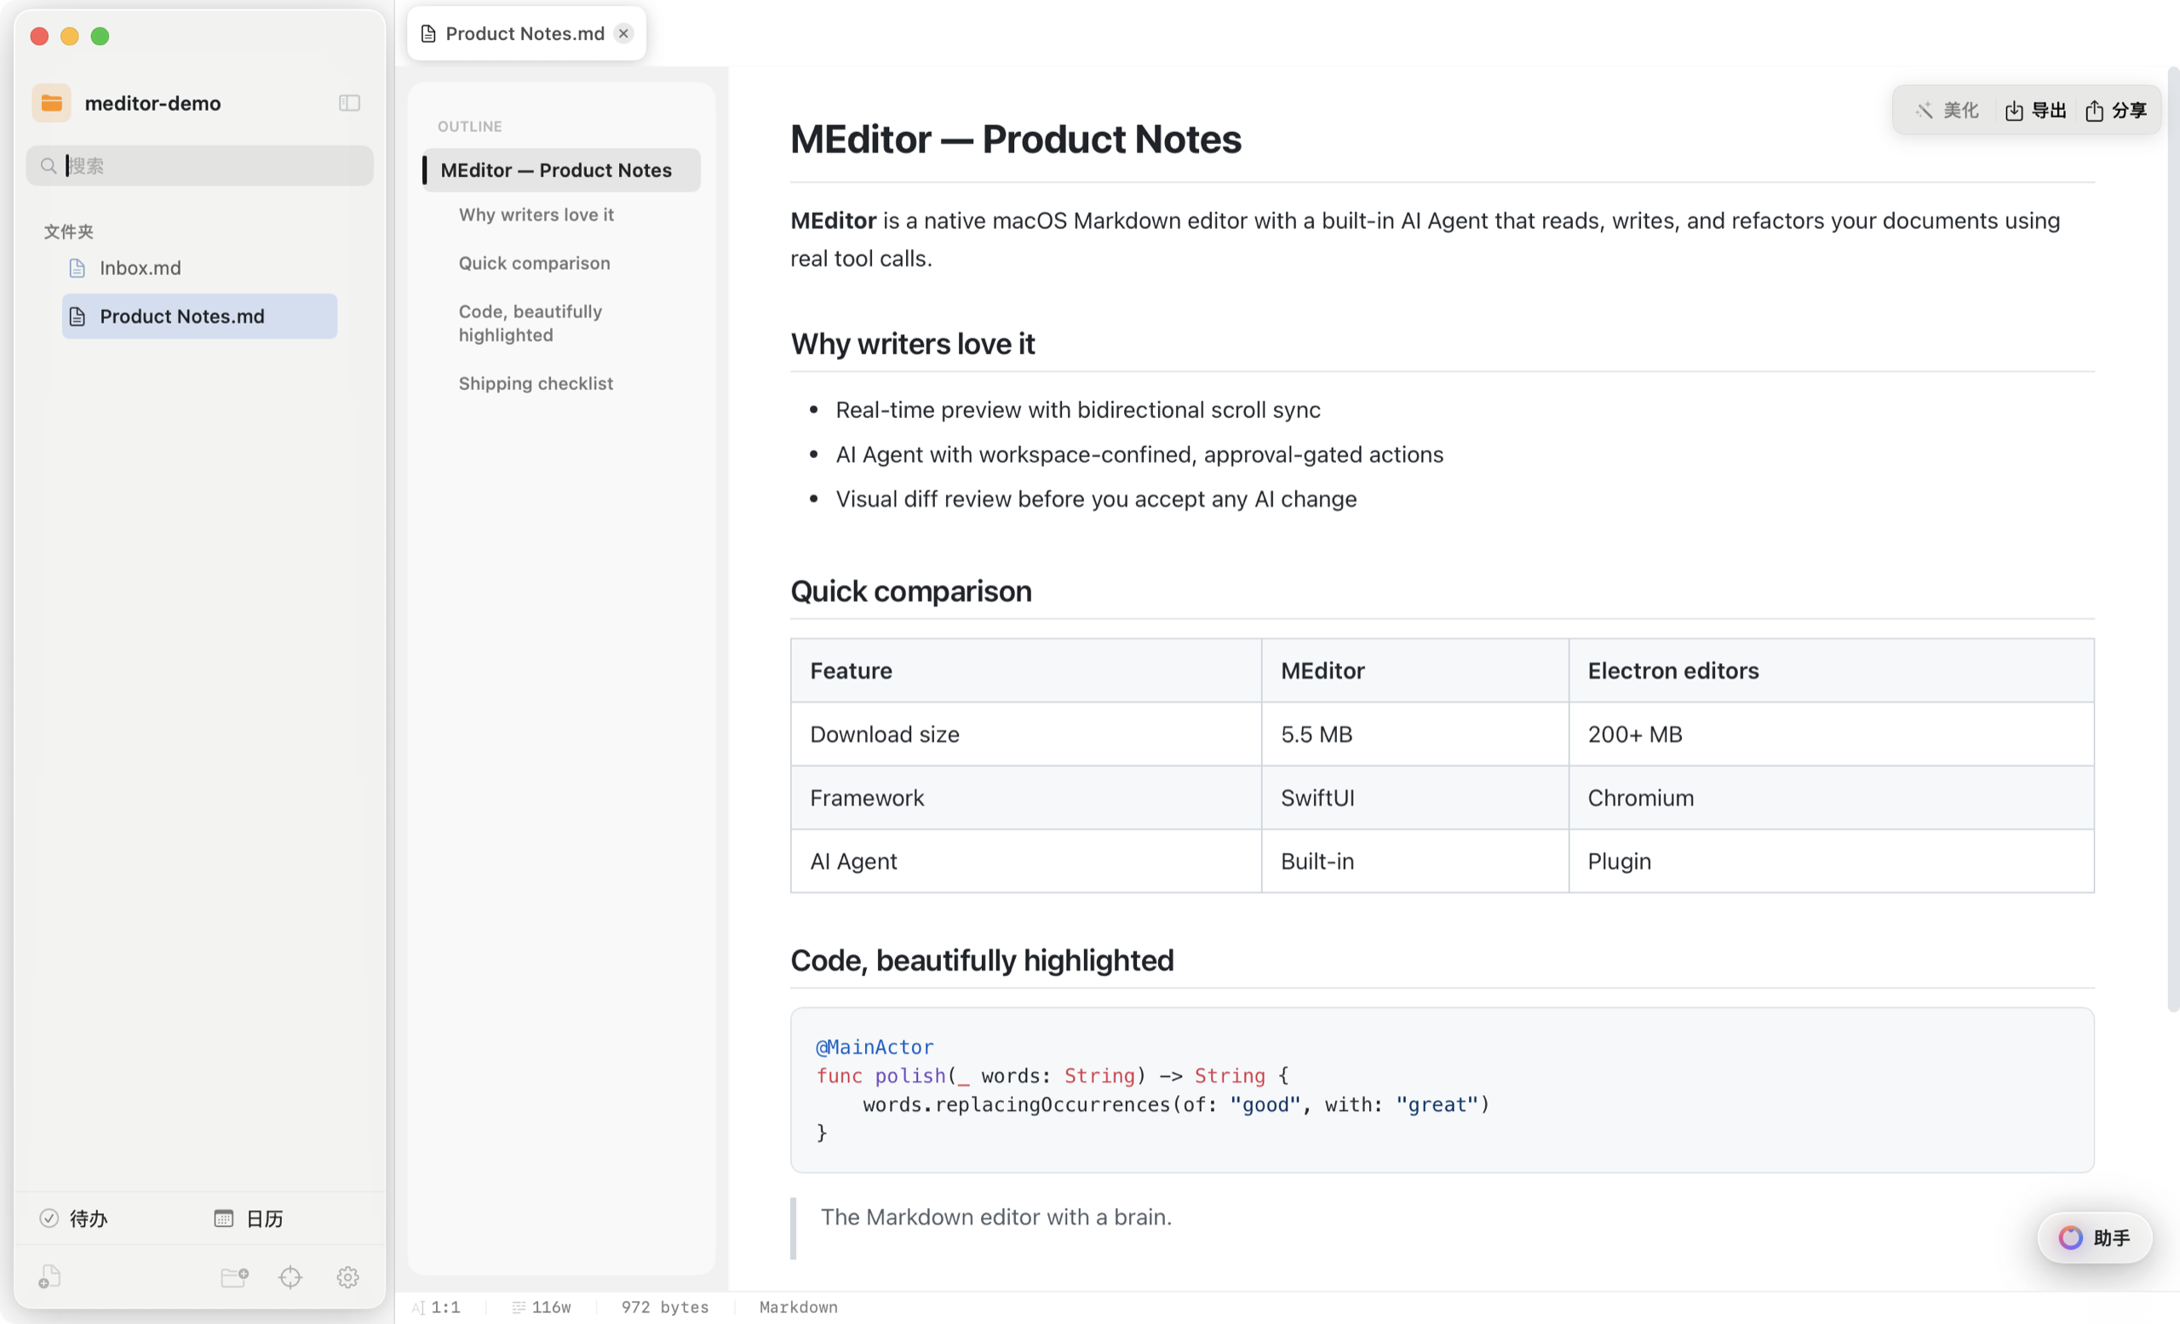Image resolution: width=2180 pixels, height=1324 pixels.
Task: Jump to outline item Quick comparison
Action: pyautogui.click(x=535, y=264)
